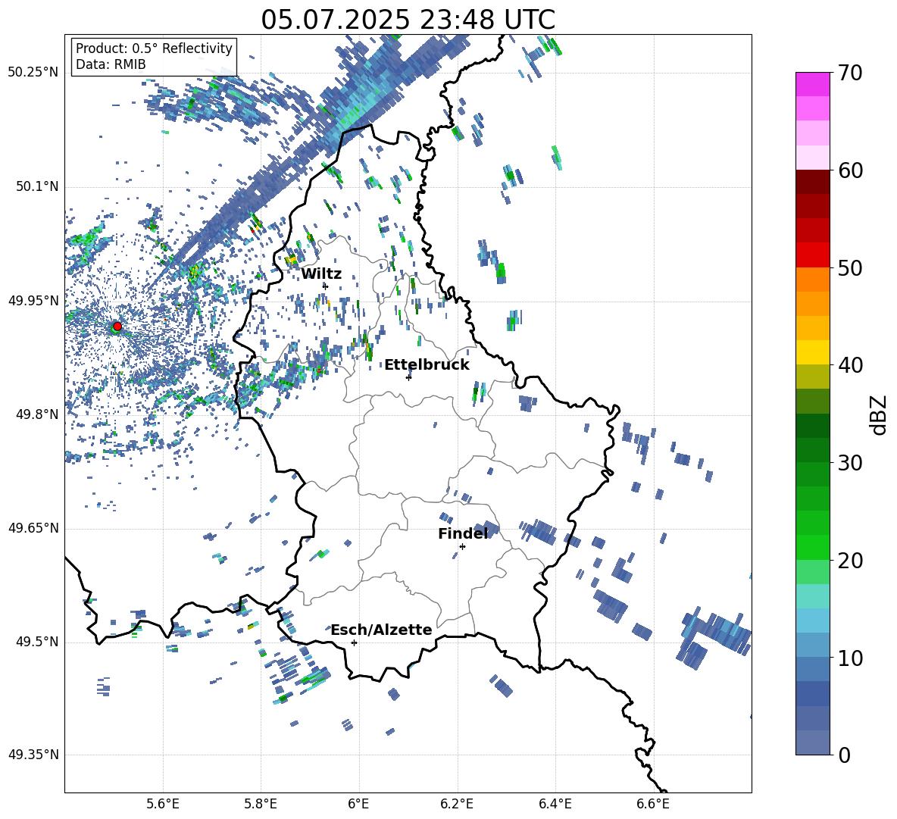Click the 50 colorbar tick label
Viewport: 897px width, 819px height.
coord(850,267)
